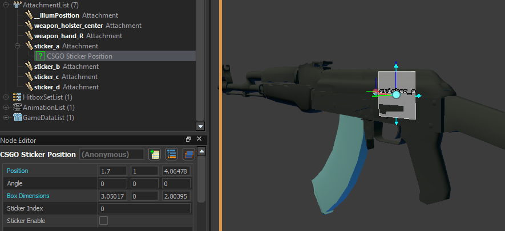Click the AnimationList film reel icon
Viewport: 505px width, 231px height.
point(17,108)
